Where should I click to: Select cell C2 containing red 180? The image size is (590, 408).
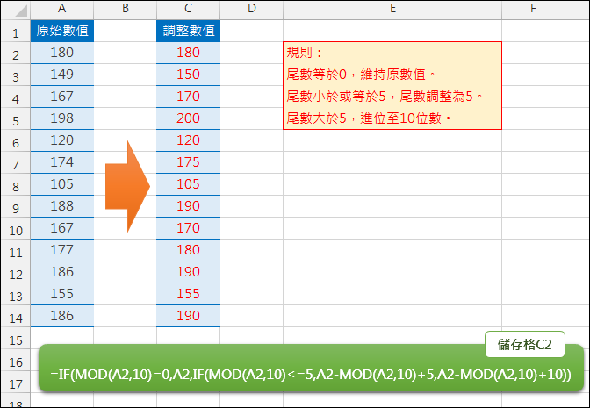click(188, 53)
